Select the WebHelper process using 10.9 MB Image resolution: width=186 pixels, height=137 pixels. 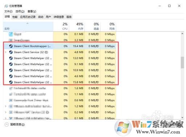(60, 70)
